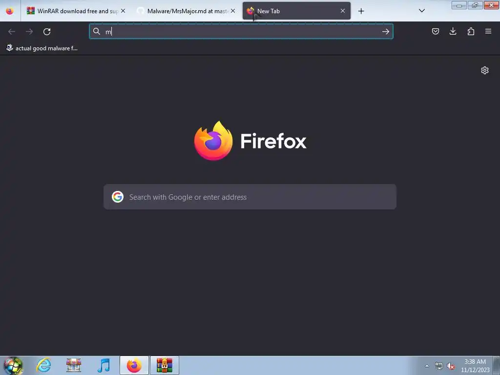Select the WinRAR taskbar button
500x375 pixels.
pyautogui.click(x=165, y=365)
